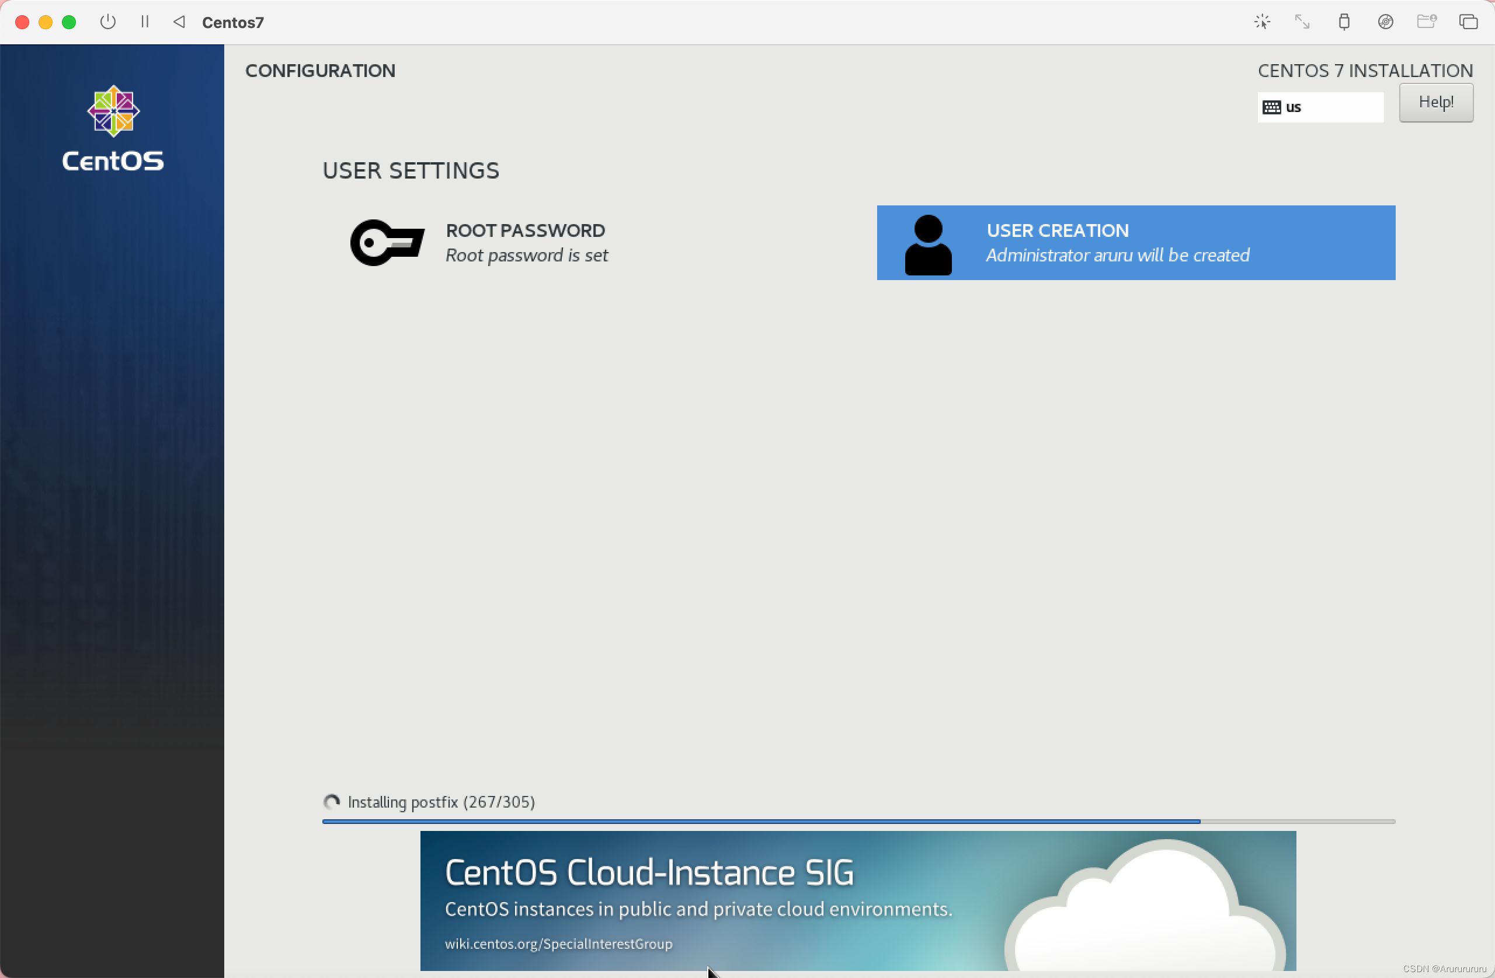Click the keyboard icon next to us

coord(1272,107)
